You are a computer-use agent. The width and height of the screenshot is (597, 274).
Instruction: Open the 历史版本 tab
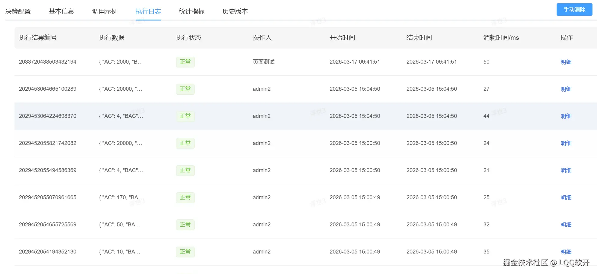click(x=235, y=11)
